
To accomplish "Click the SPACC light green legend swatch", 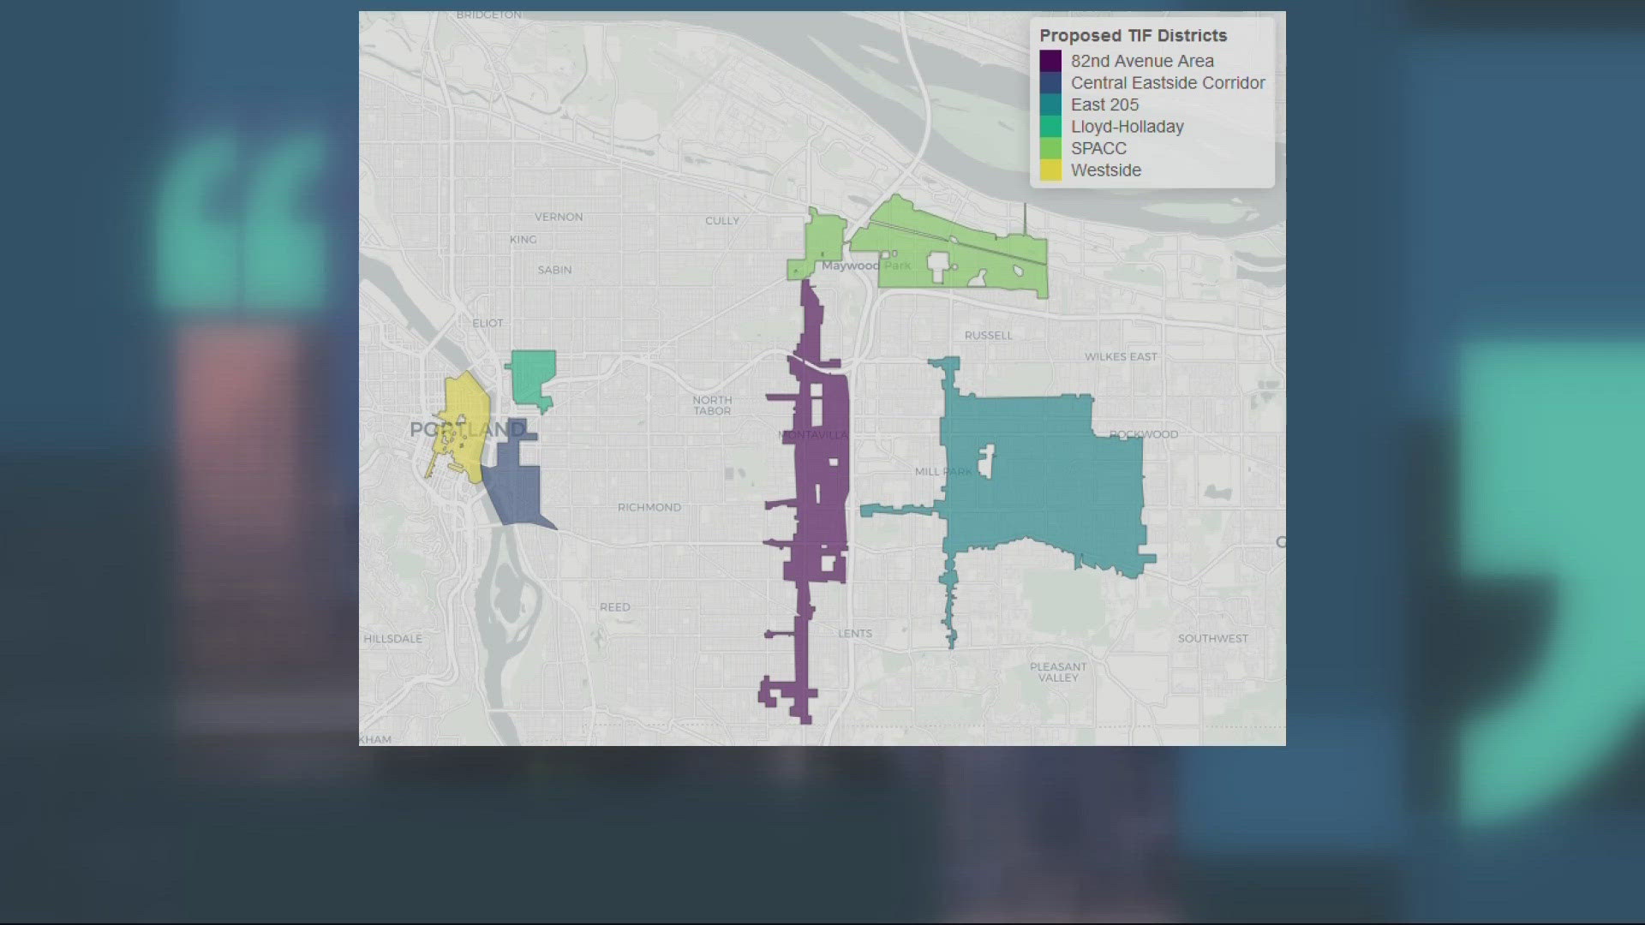I will click(x=1050, y=148).
